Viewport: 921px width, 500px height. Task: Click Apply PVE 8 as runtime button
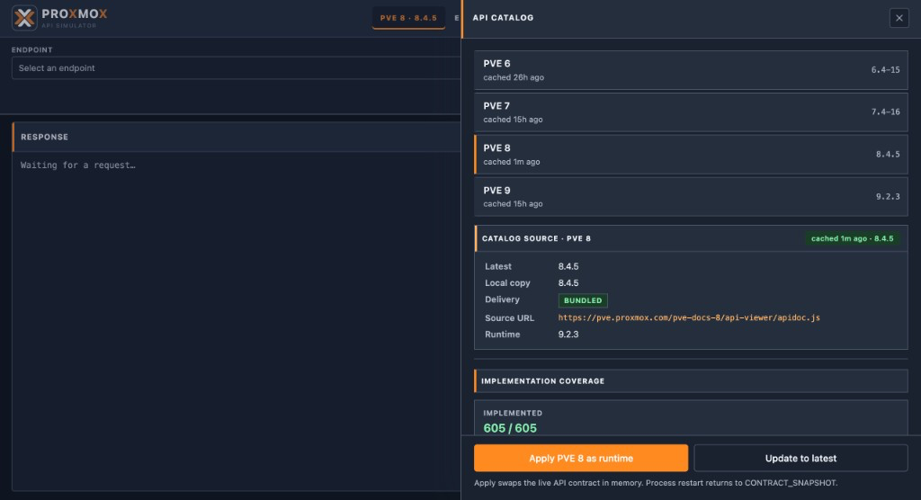(x=581, y=459)
